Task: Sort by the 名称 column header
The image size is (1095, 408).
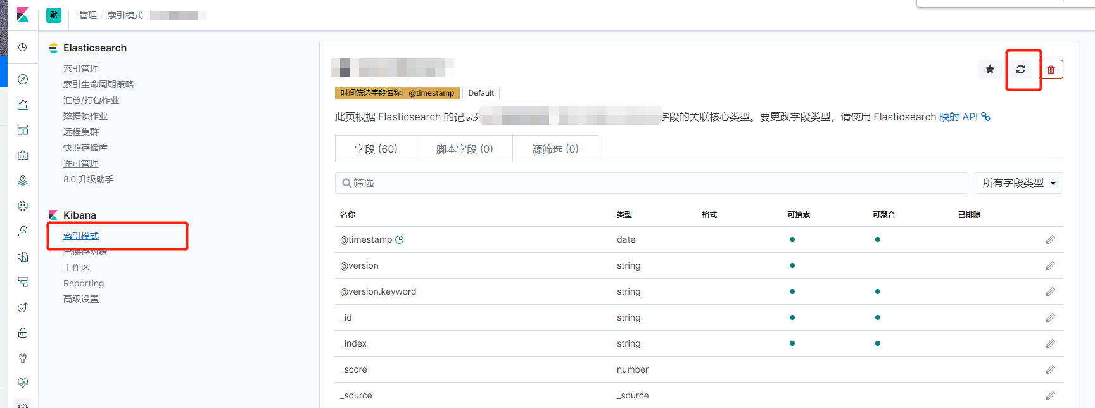Action: [348, 215]
